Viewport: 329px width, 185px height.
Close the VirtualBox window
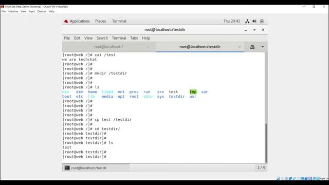(x=324, y=7)
